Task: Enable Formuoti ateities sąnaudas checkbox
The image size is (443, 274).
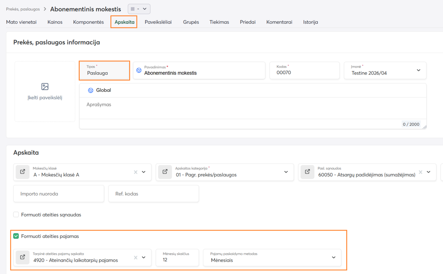Action: [x=16, y=215]
